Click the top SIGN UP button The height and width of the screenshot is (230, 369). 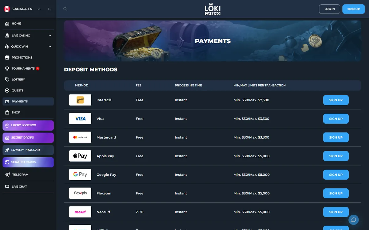coord(354,9)
